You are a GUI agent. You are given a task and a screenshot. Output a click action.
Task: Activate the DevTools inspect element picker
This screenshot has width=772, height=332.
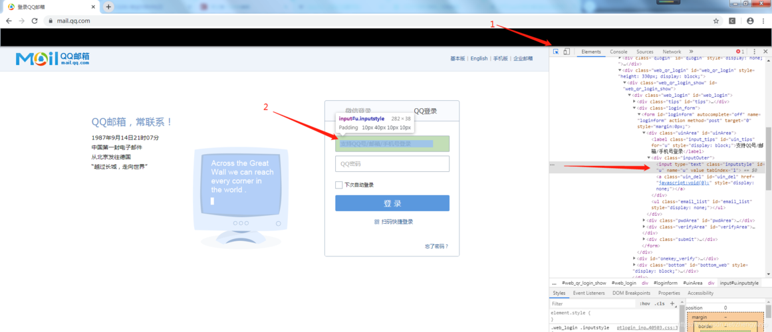click(x=556, y=52)
